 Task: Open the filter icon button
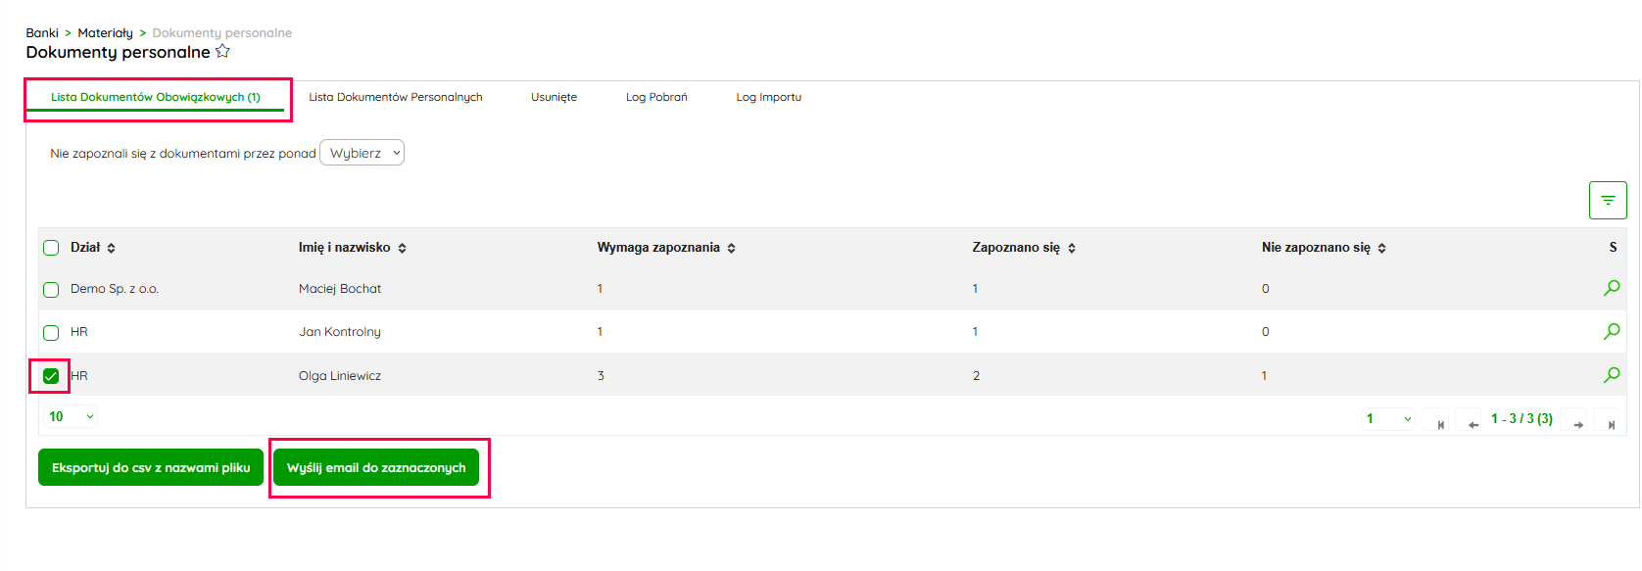coord(1607,200)
